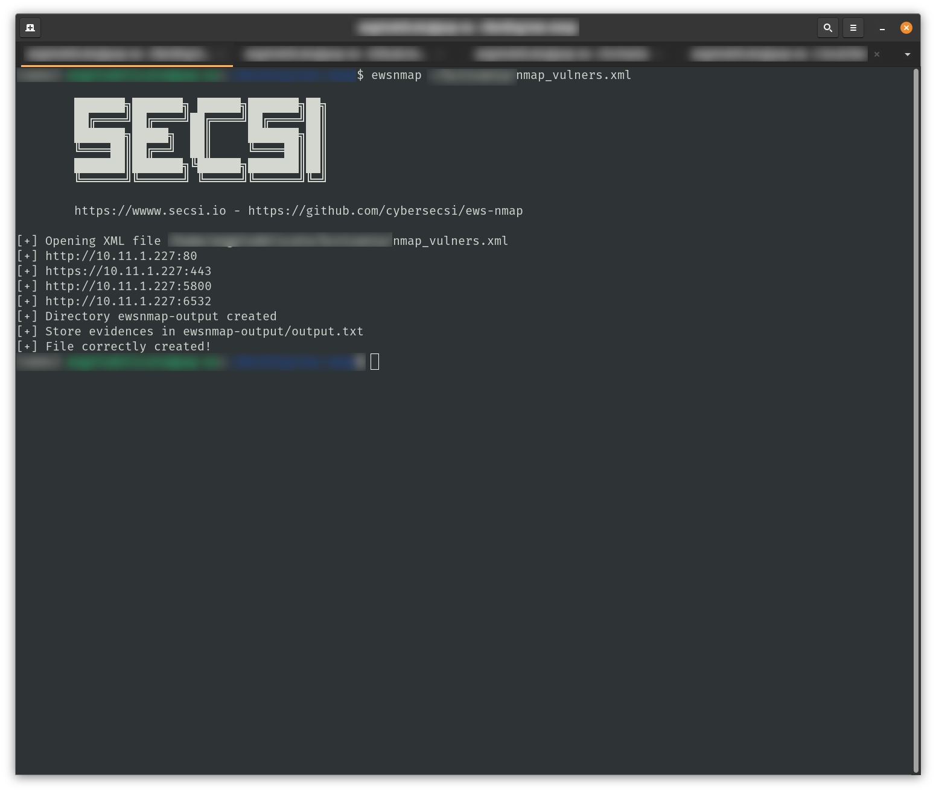Select the active tab with orange underline
This screenshot has width=936, height=792.
coord(127,54)
